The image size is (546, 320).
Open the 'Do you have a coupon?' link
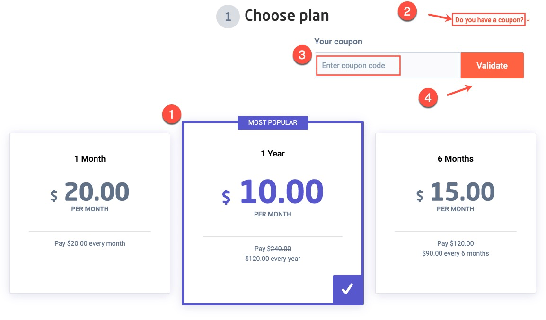pyautogui.click(x=489, y=20)
